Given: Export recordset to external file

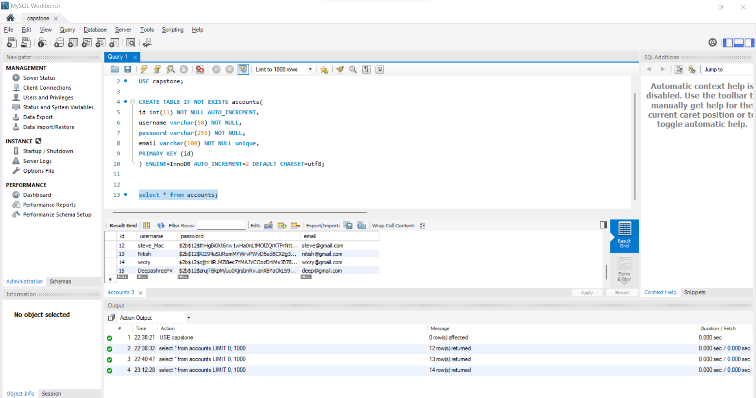Looking at the screenshot, I should click(348, 225).
